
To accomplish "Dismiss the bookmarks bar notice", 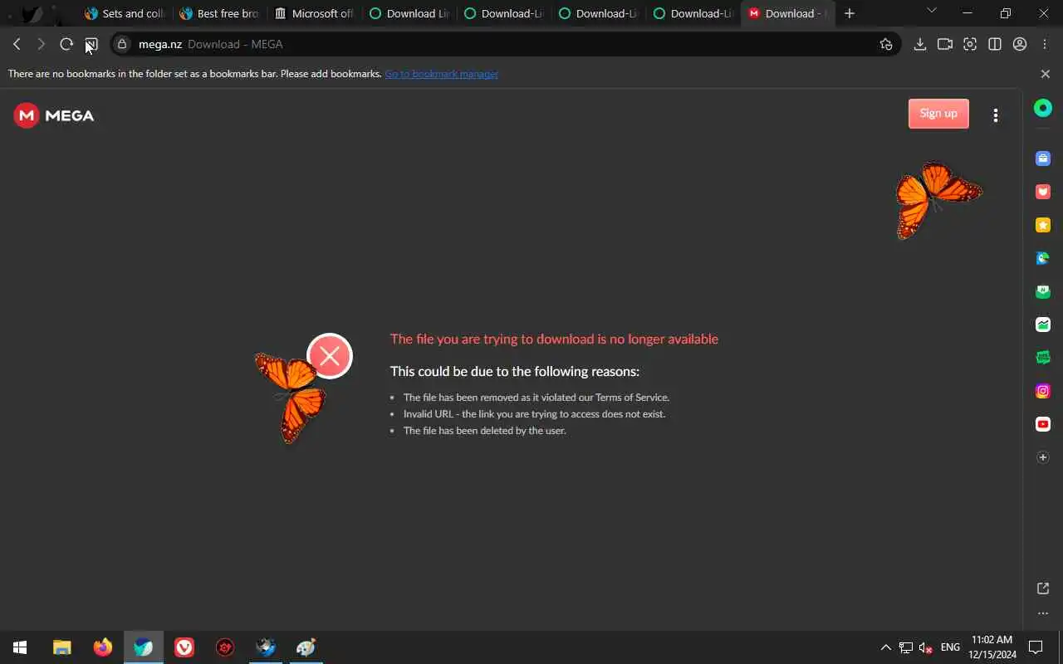I will (1045, 74).
